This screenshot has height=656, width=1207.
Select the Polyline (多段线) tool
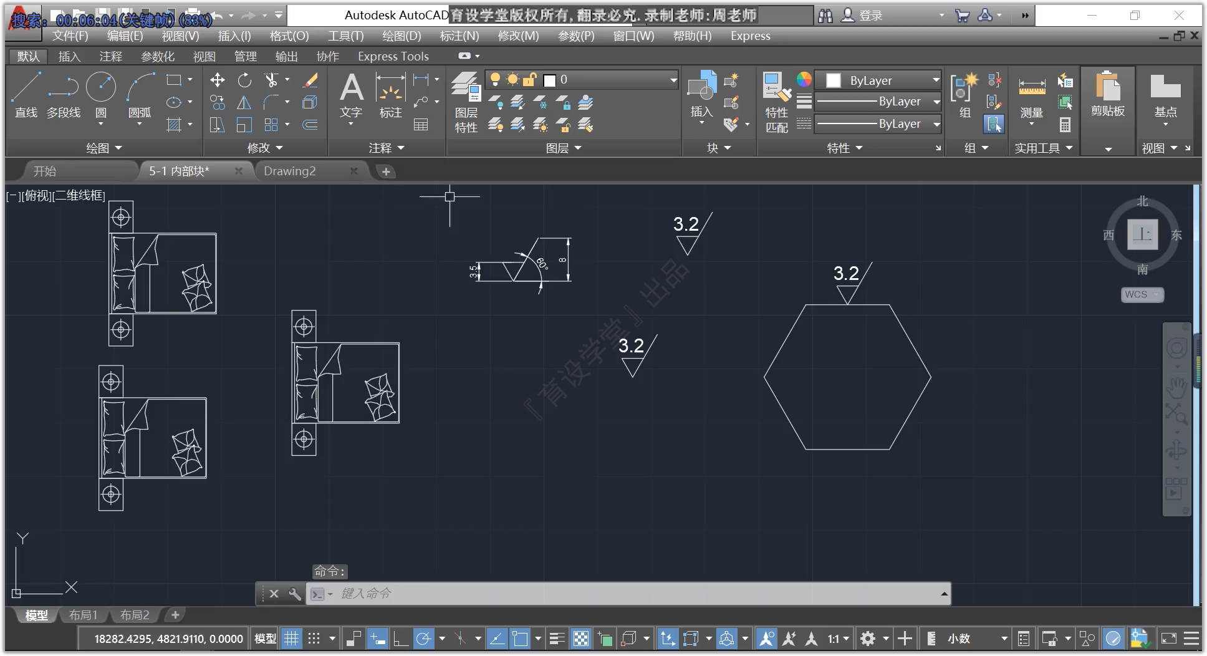click(x=64, y=95)
